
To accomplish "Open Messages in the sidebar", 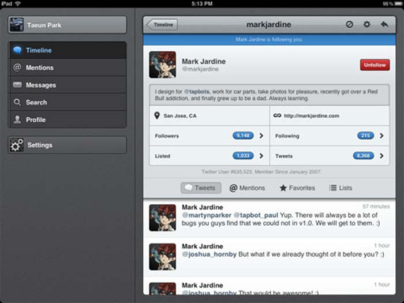I will (x=68, y=85).
